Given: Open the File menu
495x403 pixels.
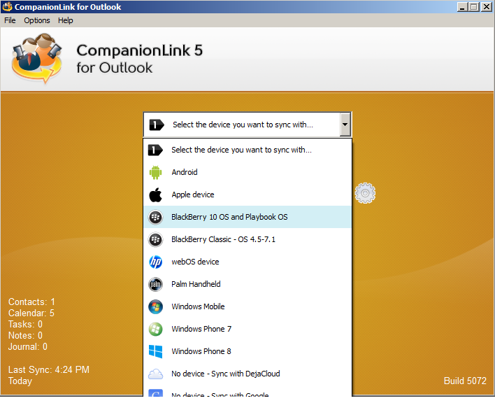Looking at the screenshot, I should coord(10,20).
